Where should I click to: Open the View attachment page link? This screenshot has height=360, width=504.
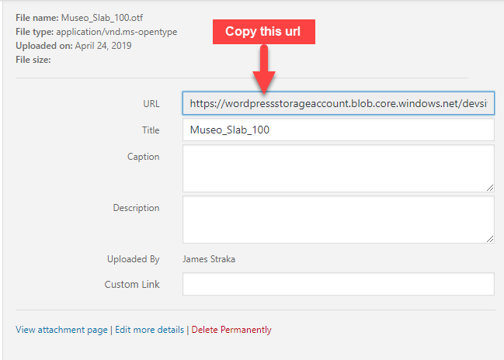pos(61,330)
